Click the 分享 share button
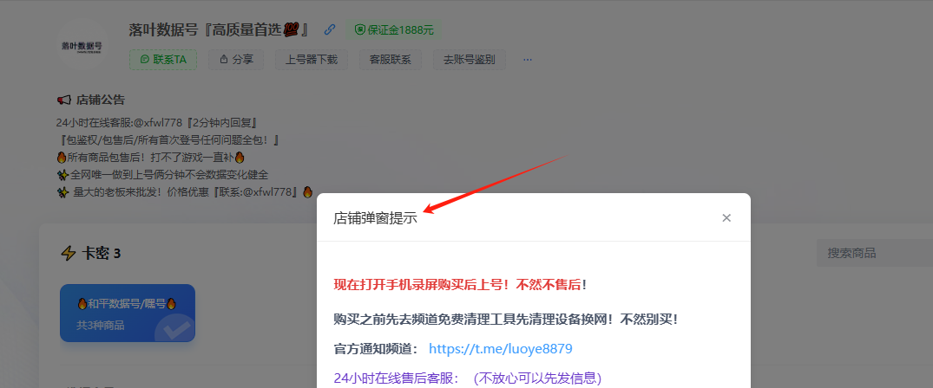 [x=237, y=60]
